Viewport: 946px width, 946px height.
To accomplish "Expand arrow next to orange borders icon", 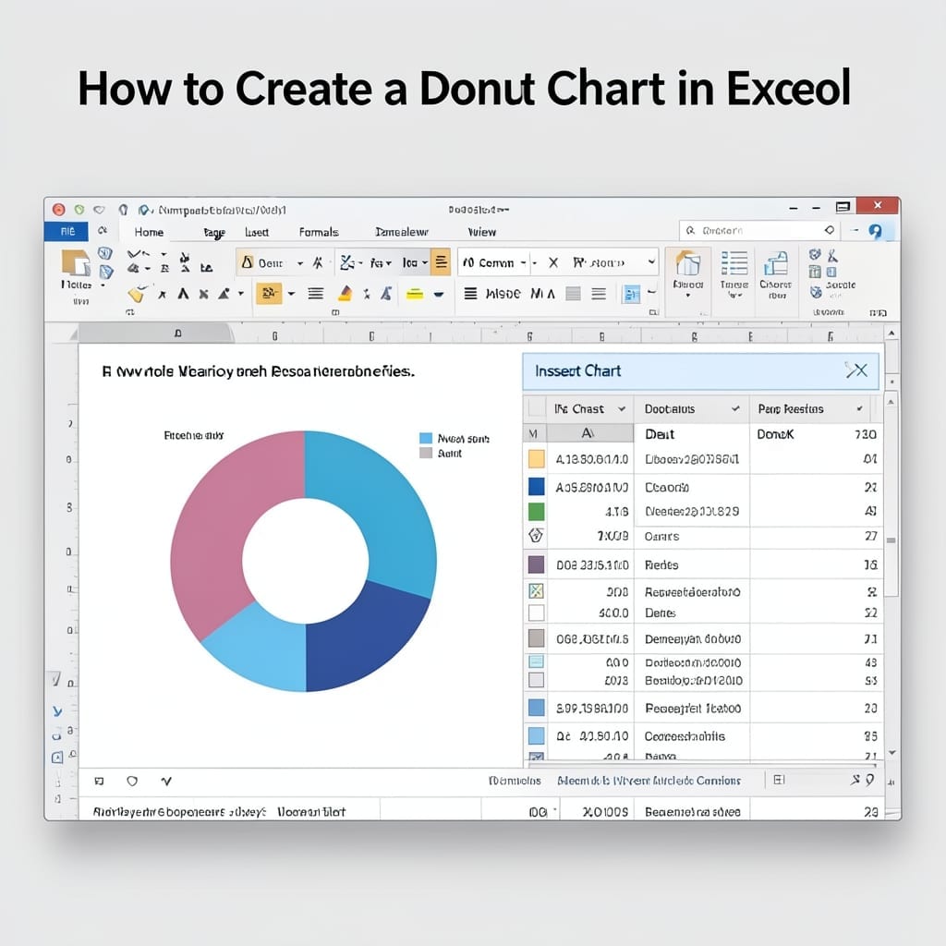I will click(x=291, y=294).
